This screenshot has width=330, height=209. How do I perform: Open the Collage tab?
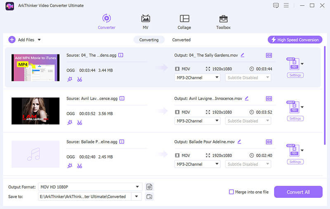point(184,22)
